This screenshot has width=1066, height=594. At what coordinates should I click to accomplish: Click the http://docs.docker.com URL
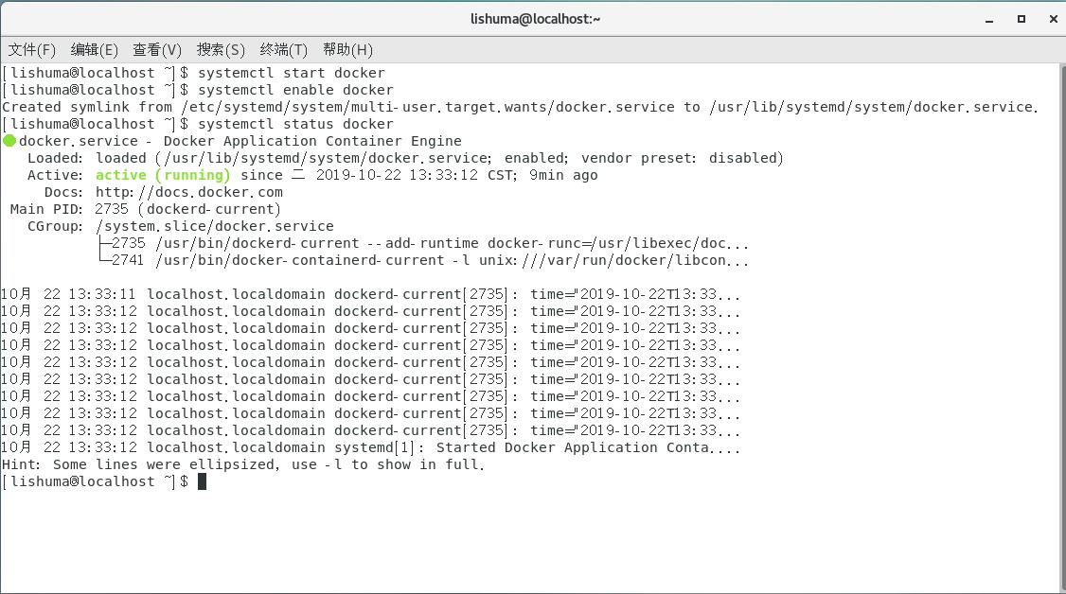tap(189, 192)
